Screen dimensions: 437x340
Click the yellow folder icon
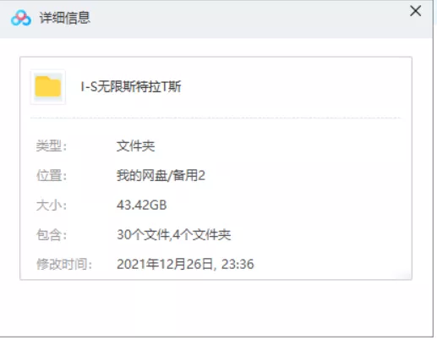48,86
